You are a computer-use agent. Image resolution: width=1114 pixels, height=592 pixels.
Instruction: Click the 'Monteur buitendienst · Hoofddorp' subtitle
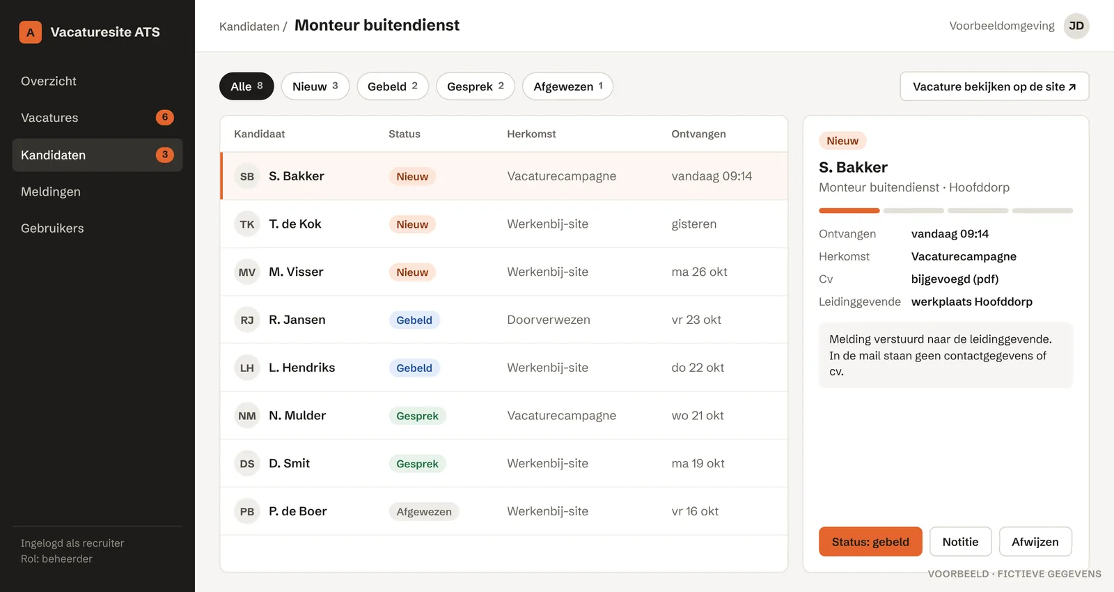click(x=914, y=187)
